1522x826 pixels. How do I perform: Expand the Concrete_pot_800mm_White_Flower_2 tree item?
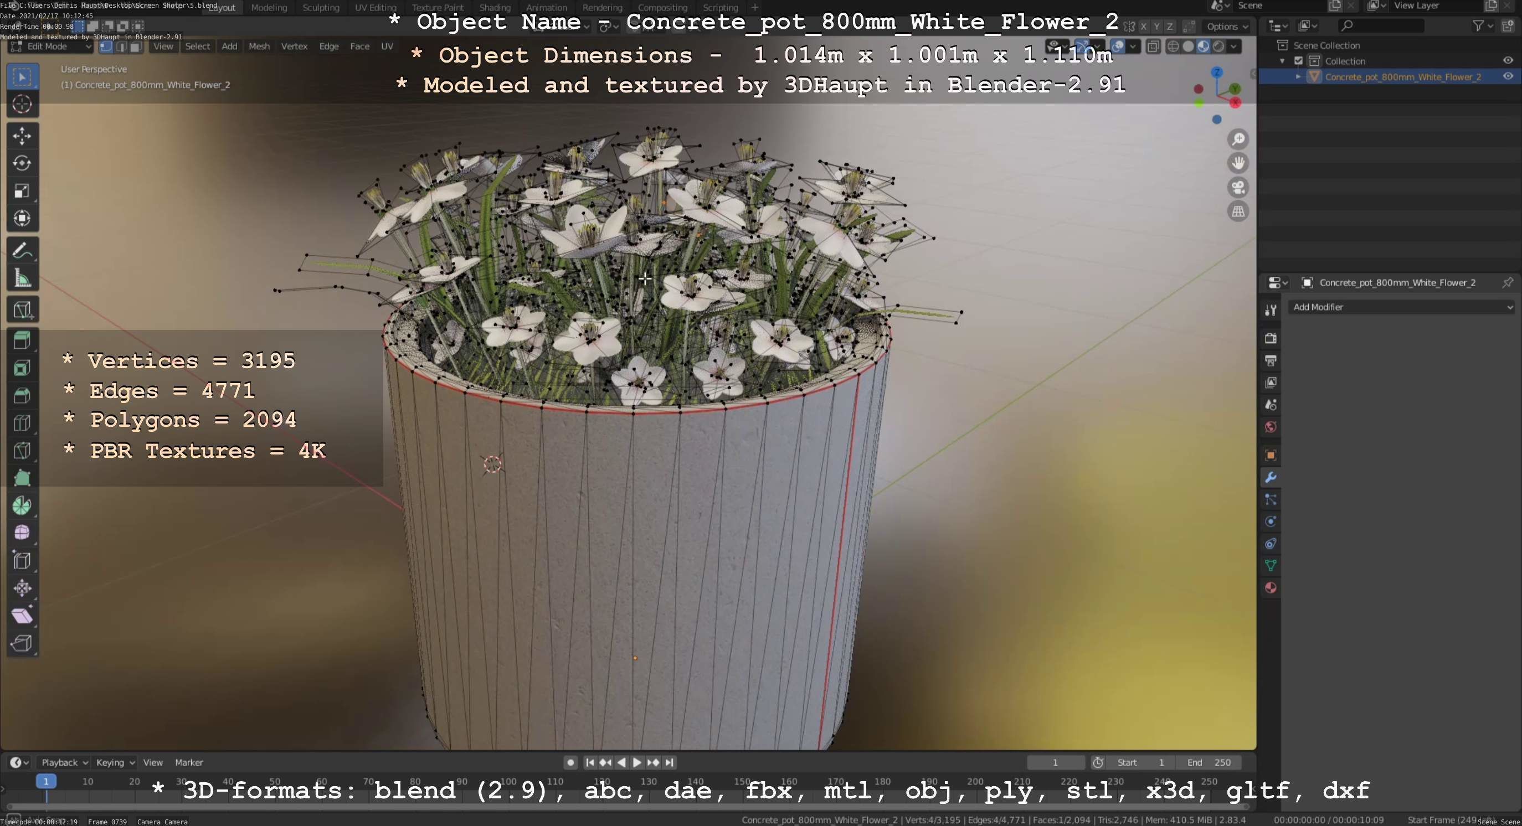point(1298,77)
